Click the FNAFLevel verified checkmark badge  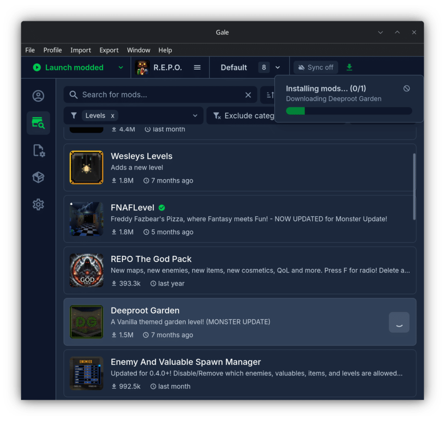pyautogui.click(x=162, y=208)
